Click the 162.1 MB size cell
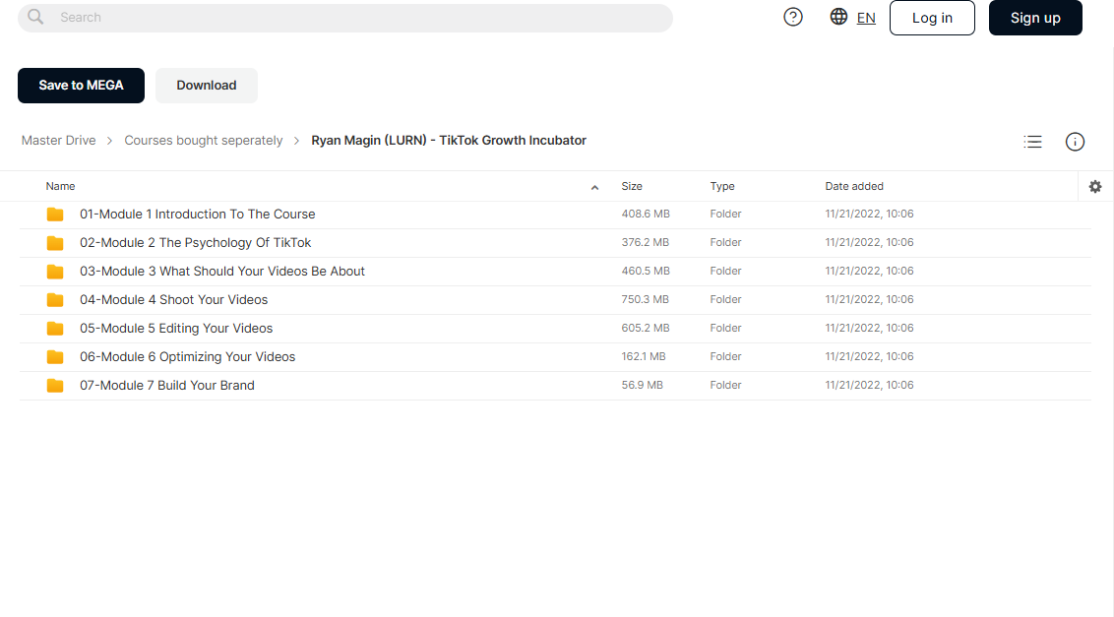 pyautogui.click(x=644, y=356)
